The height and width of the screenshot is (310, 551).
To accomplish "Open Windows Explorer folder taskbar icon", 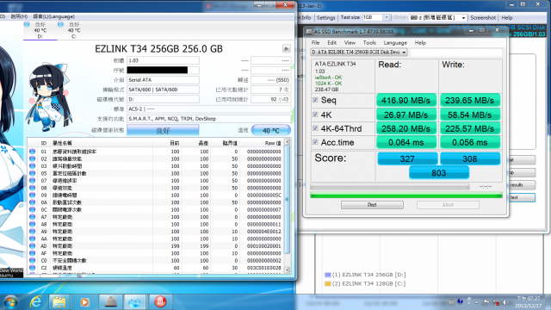I will coord(59,302).
